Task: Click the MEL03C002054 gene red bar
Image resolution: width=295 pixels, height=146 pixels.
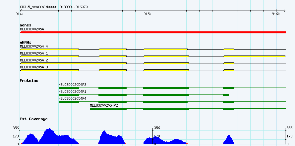Action: (x=153, y=32)
